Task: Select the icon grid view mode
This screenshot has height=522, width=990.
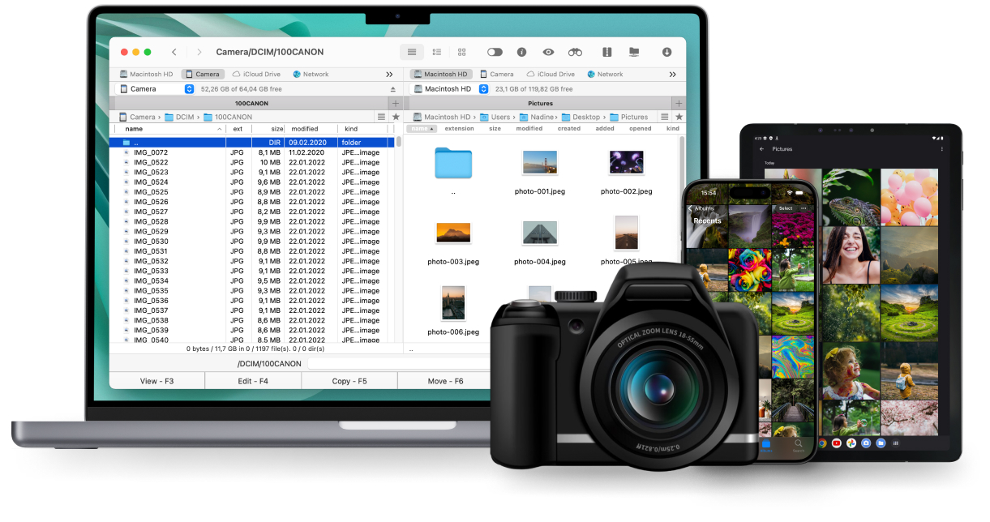Action: [x=461, y=52]
